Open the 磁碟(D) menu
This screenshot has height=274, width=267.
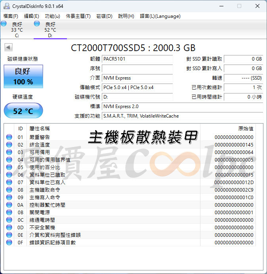(105, 16)
